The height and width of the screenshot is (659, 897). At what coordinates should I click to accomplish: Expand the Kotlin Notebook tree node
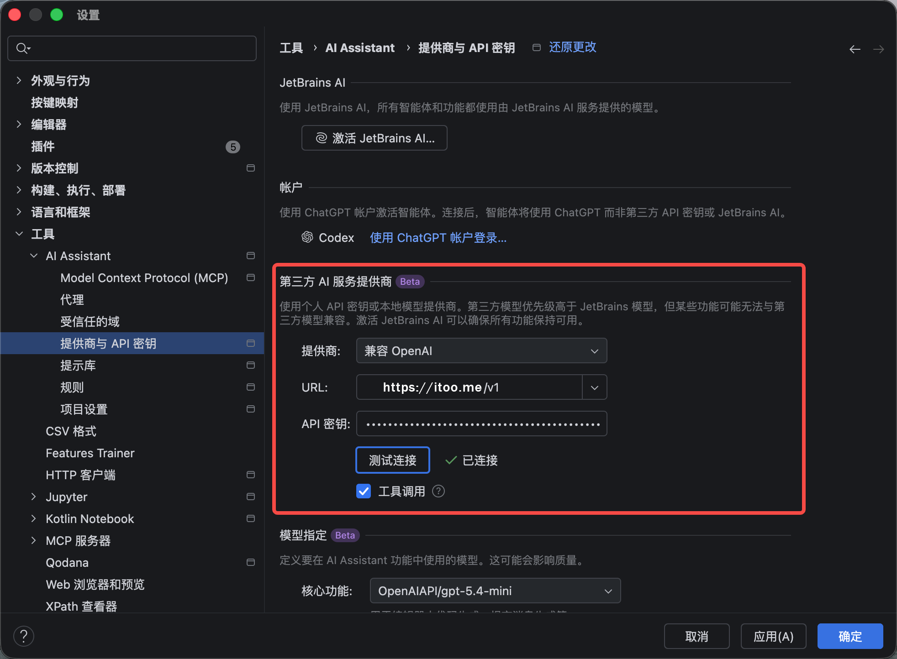click(x=33, y=518)
